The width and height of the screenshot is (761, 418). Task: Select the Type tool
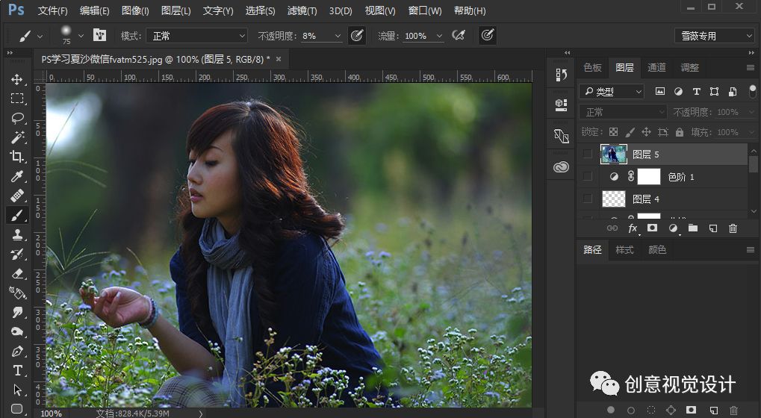click(x=17, y=370)
